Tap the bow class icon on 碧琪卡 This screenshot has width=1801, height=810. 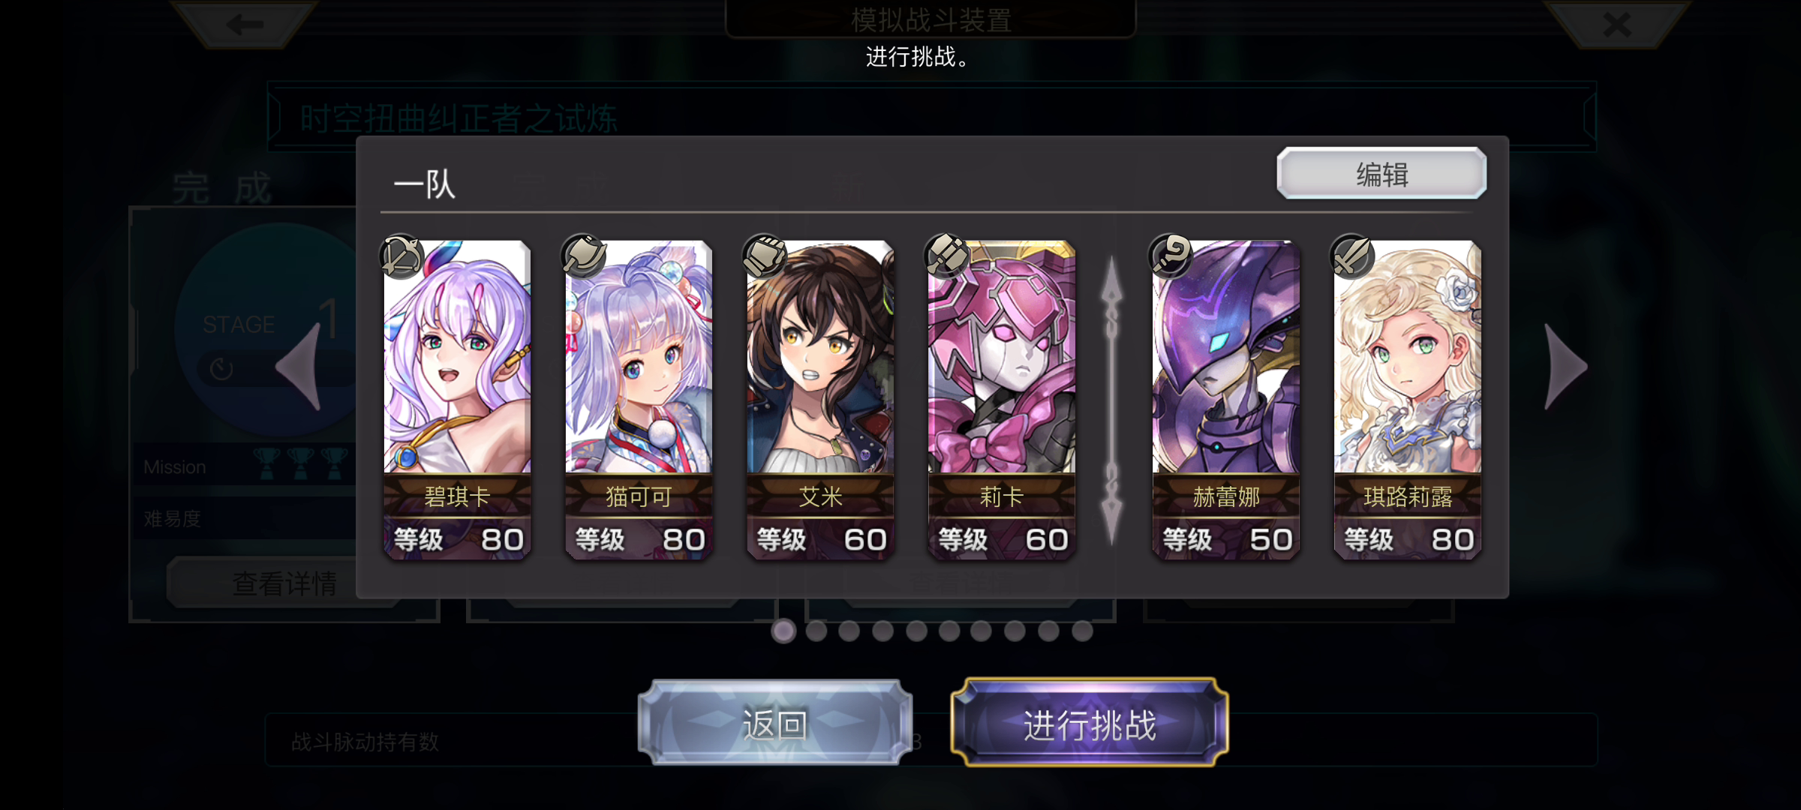402,256
